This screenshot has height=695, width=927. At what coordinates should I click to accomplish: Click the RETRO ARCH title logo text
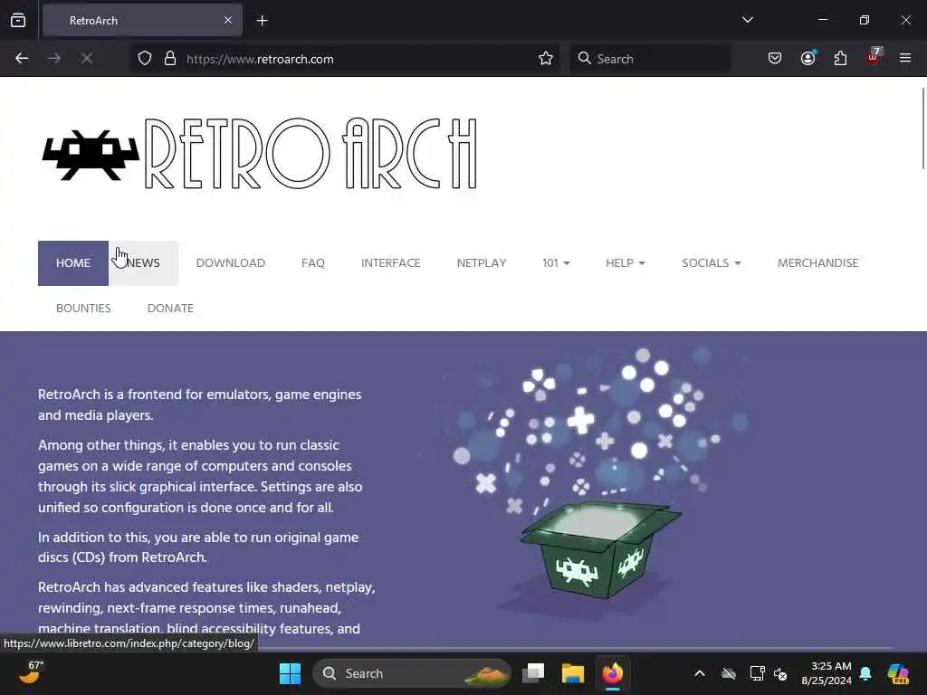[311, 154]
